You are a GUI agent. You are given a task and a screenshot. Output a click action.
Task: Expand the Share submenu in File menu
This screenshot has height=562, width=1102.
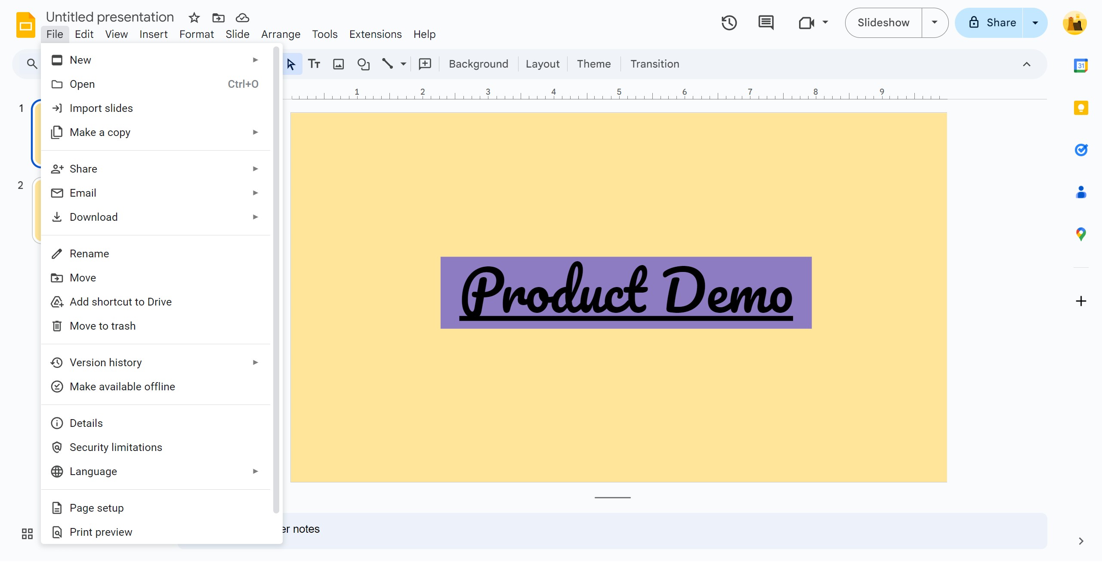click(155, 169)
